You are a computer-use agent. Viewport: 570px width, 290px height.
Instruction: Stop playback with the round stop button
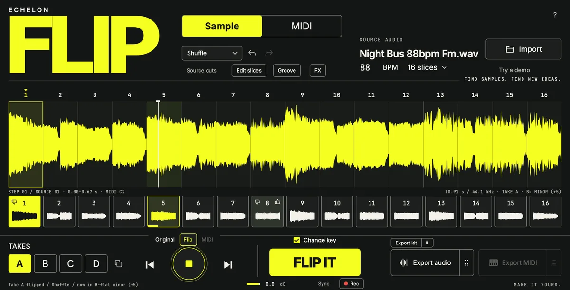pyautogui.click(x=189, y=263)
